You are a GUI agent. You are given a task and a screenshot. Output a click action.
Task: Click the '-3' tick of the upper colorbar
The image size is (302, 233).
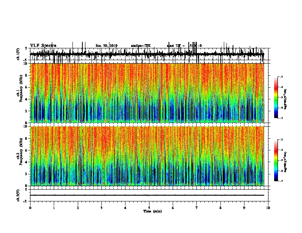tap(281, 77)
